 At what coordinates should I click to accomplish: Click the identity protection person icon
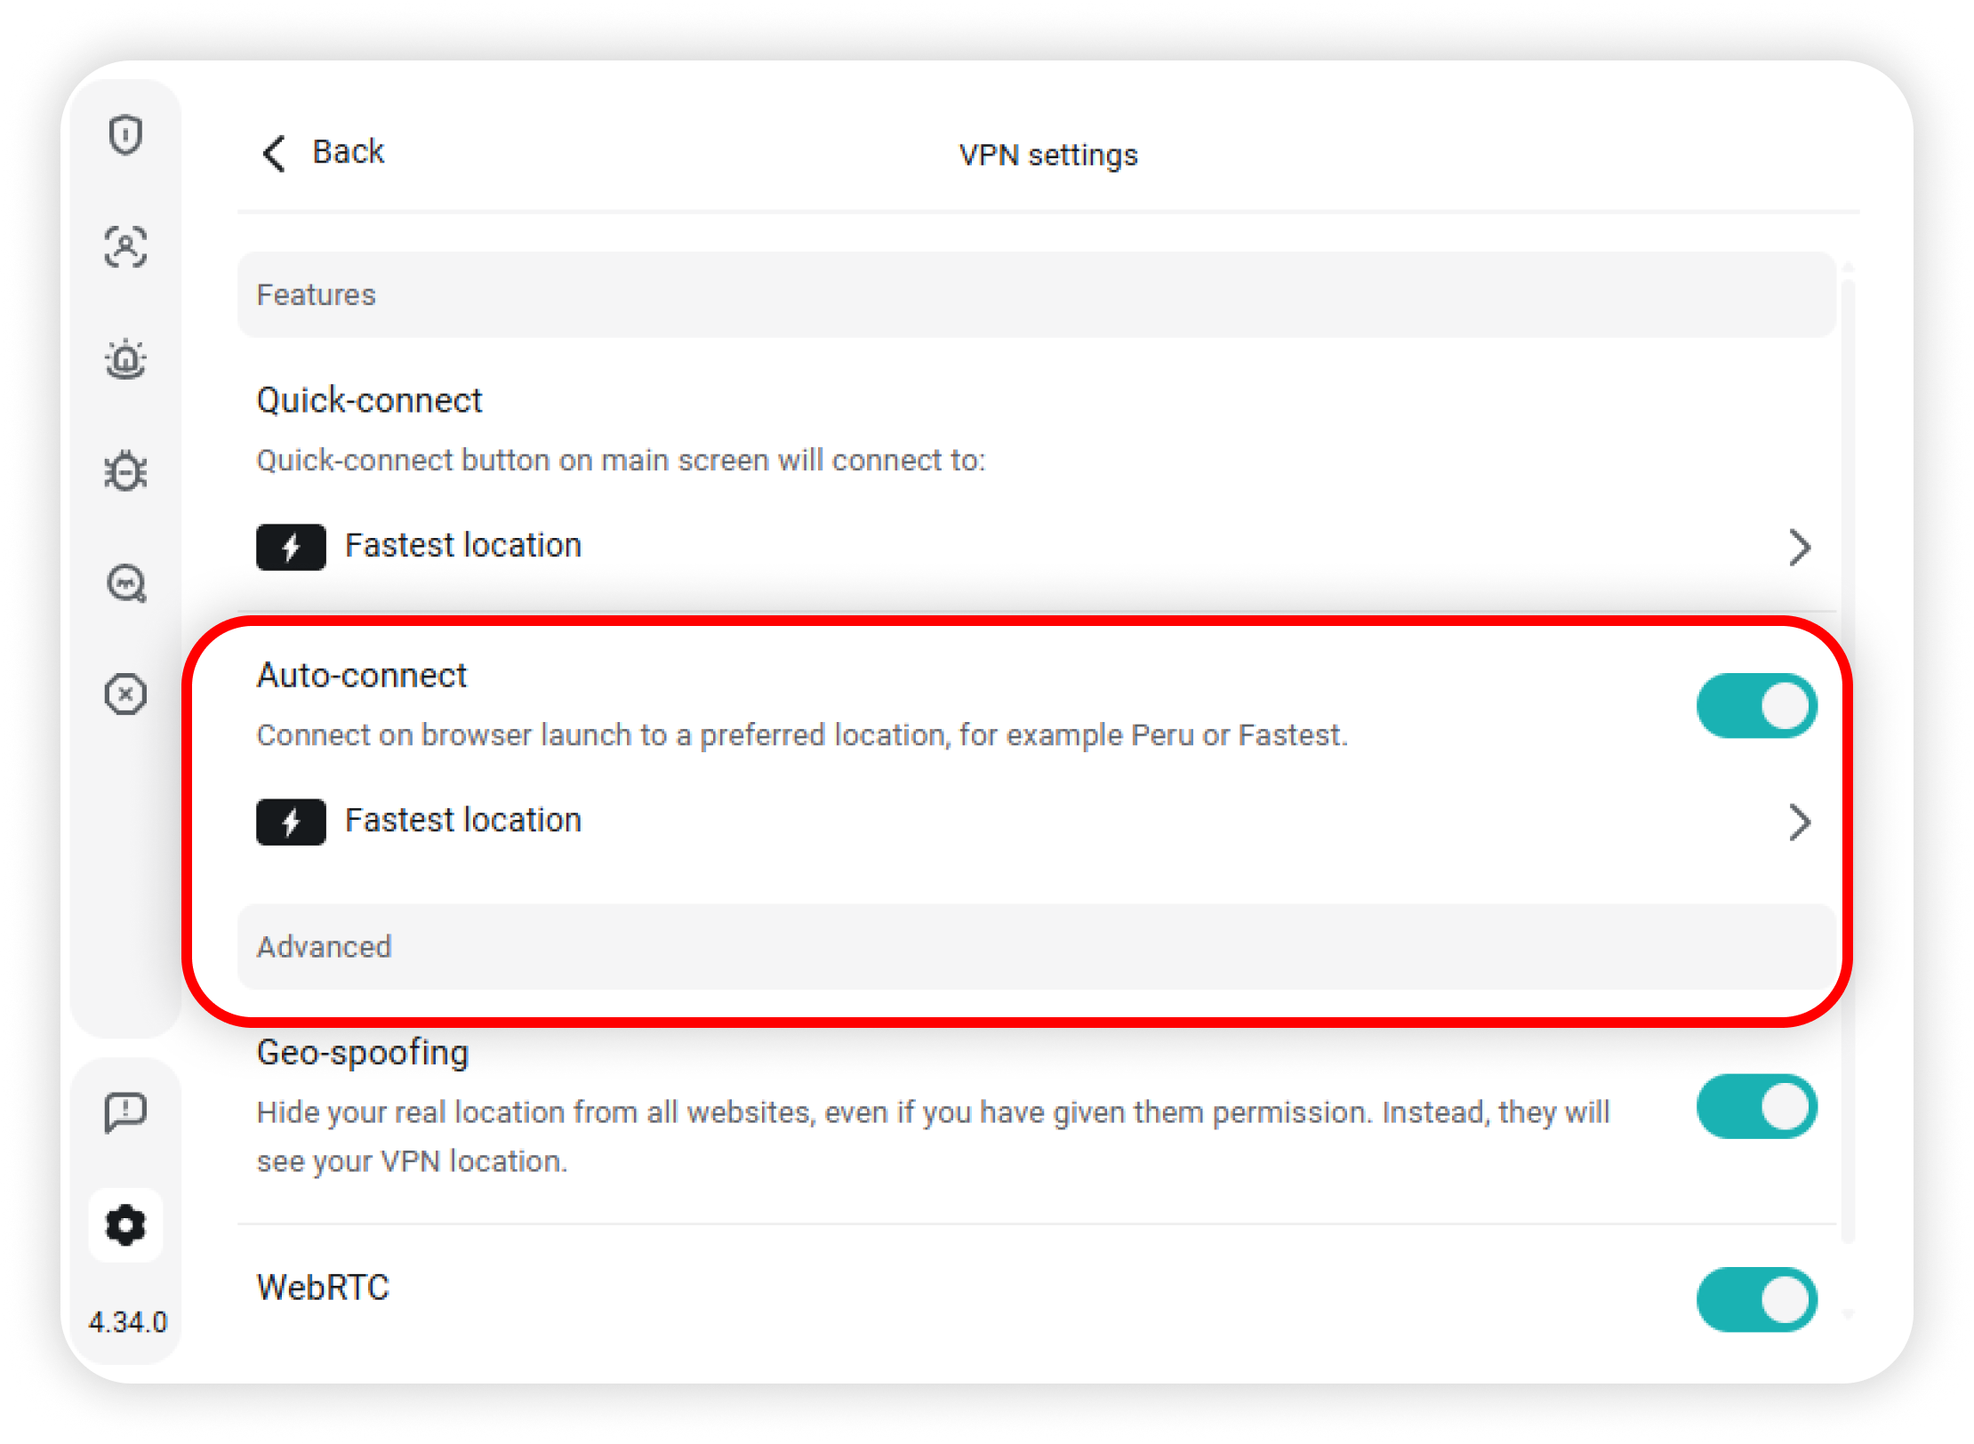pos(125,247)
